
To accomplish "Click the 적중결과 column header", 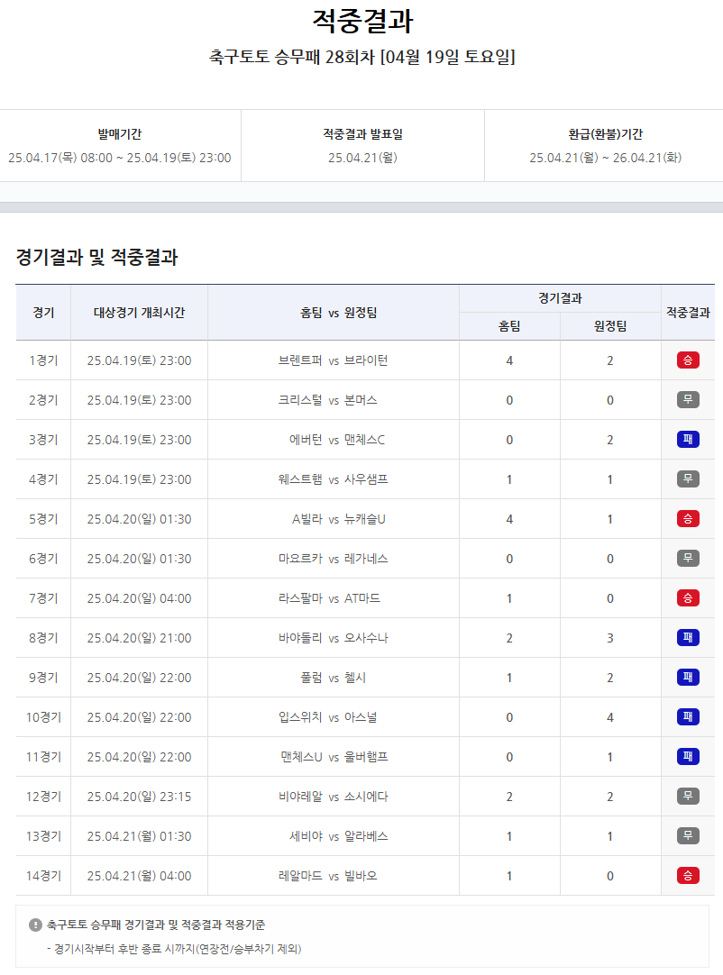I will coord(688,313).
